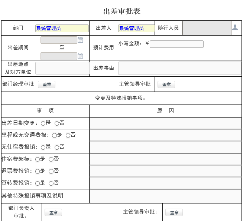Choose 否 for 签转费报销
243x222 pixels.
click(x=51, y=183)
